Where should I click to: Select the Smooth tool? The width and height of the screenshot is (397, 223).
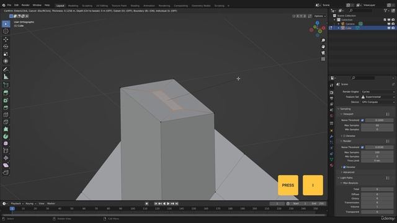point(6,144)
